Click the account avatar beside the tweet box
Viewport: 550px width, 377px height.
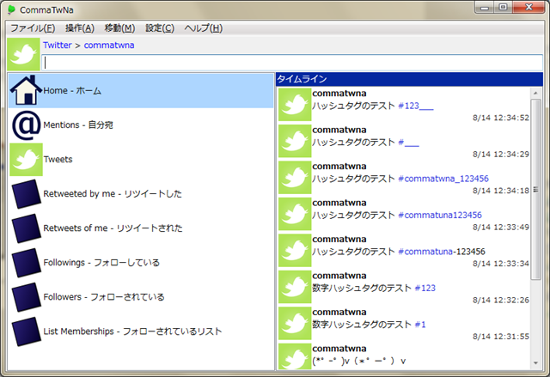[23, 54]
